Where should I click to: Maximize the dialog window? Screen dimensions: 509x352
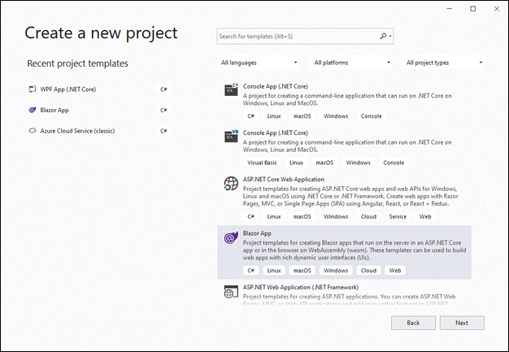[473, 8]
